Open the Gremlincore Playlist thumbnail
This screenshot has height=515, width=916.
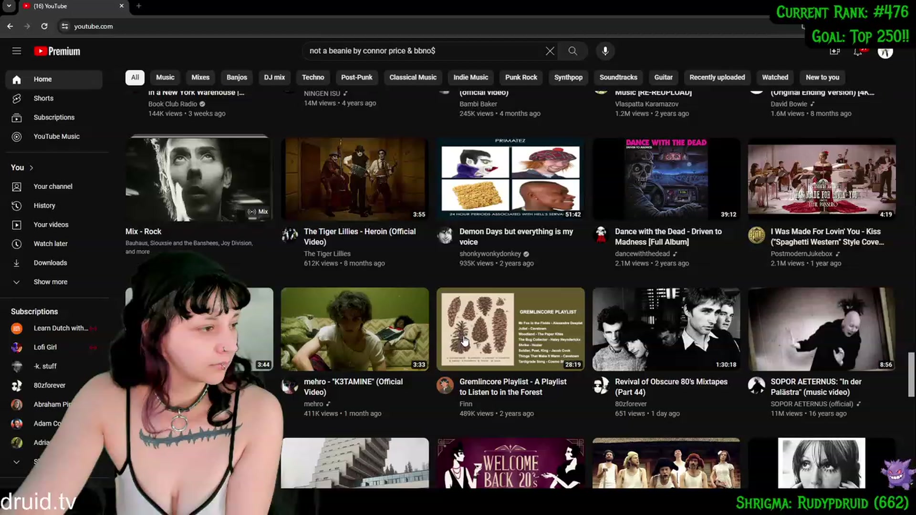[510, 329]
